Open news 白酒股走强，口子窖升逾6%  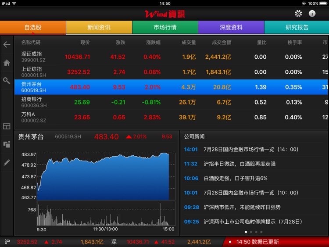point(254,179)
